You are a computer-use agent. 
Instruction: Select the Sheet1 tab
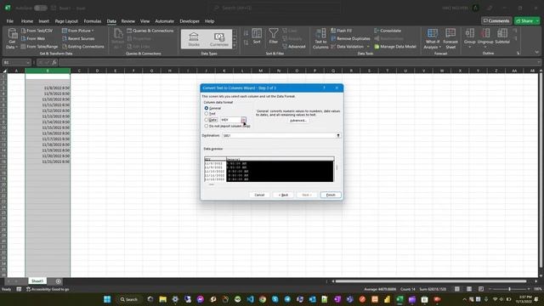[37, 281]
